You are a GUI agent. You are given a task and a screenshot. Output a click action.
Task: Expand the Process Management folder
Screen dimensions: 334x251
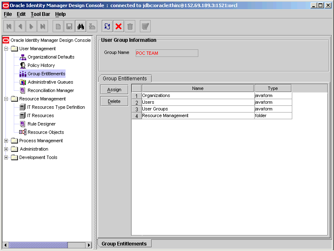[5, 141]
